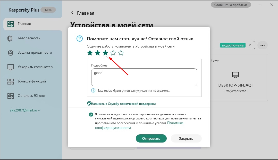
Task: Click the Ускорить компьютер monitor icon
Action: (x=10, y=67)
